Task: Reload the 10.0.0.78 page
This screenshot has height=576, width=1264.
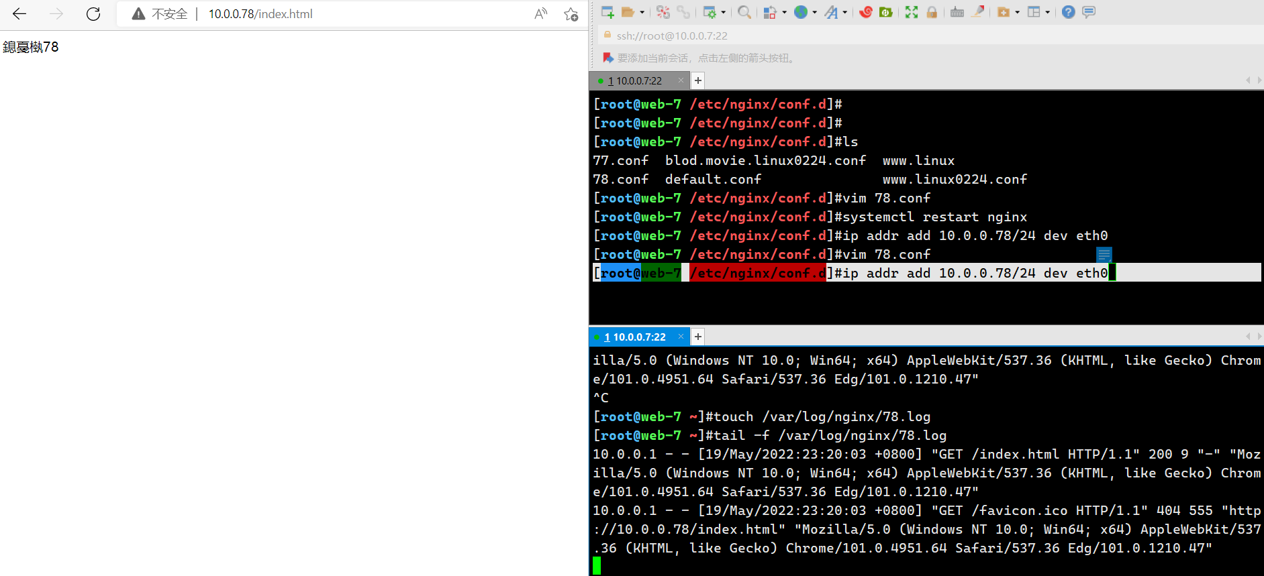Action: pos(93,14)
